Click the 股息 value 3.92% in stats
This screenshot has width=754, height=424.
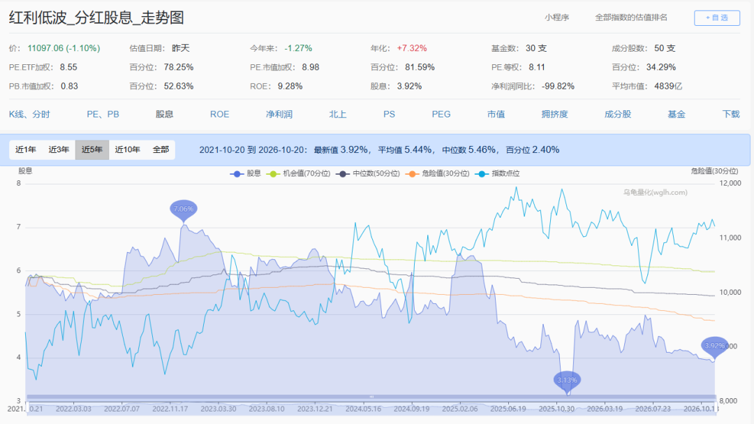(409, 87)
